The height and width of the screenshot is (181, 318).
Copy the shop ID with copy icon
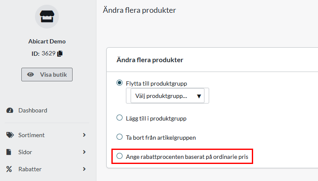(60, 53)
